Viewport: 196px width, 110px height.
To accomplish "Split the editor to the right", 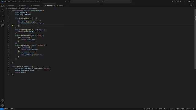I will pos(191,5).
